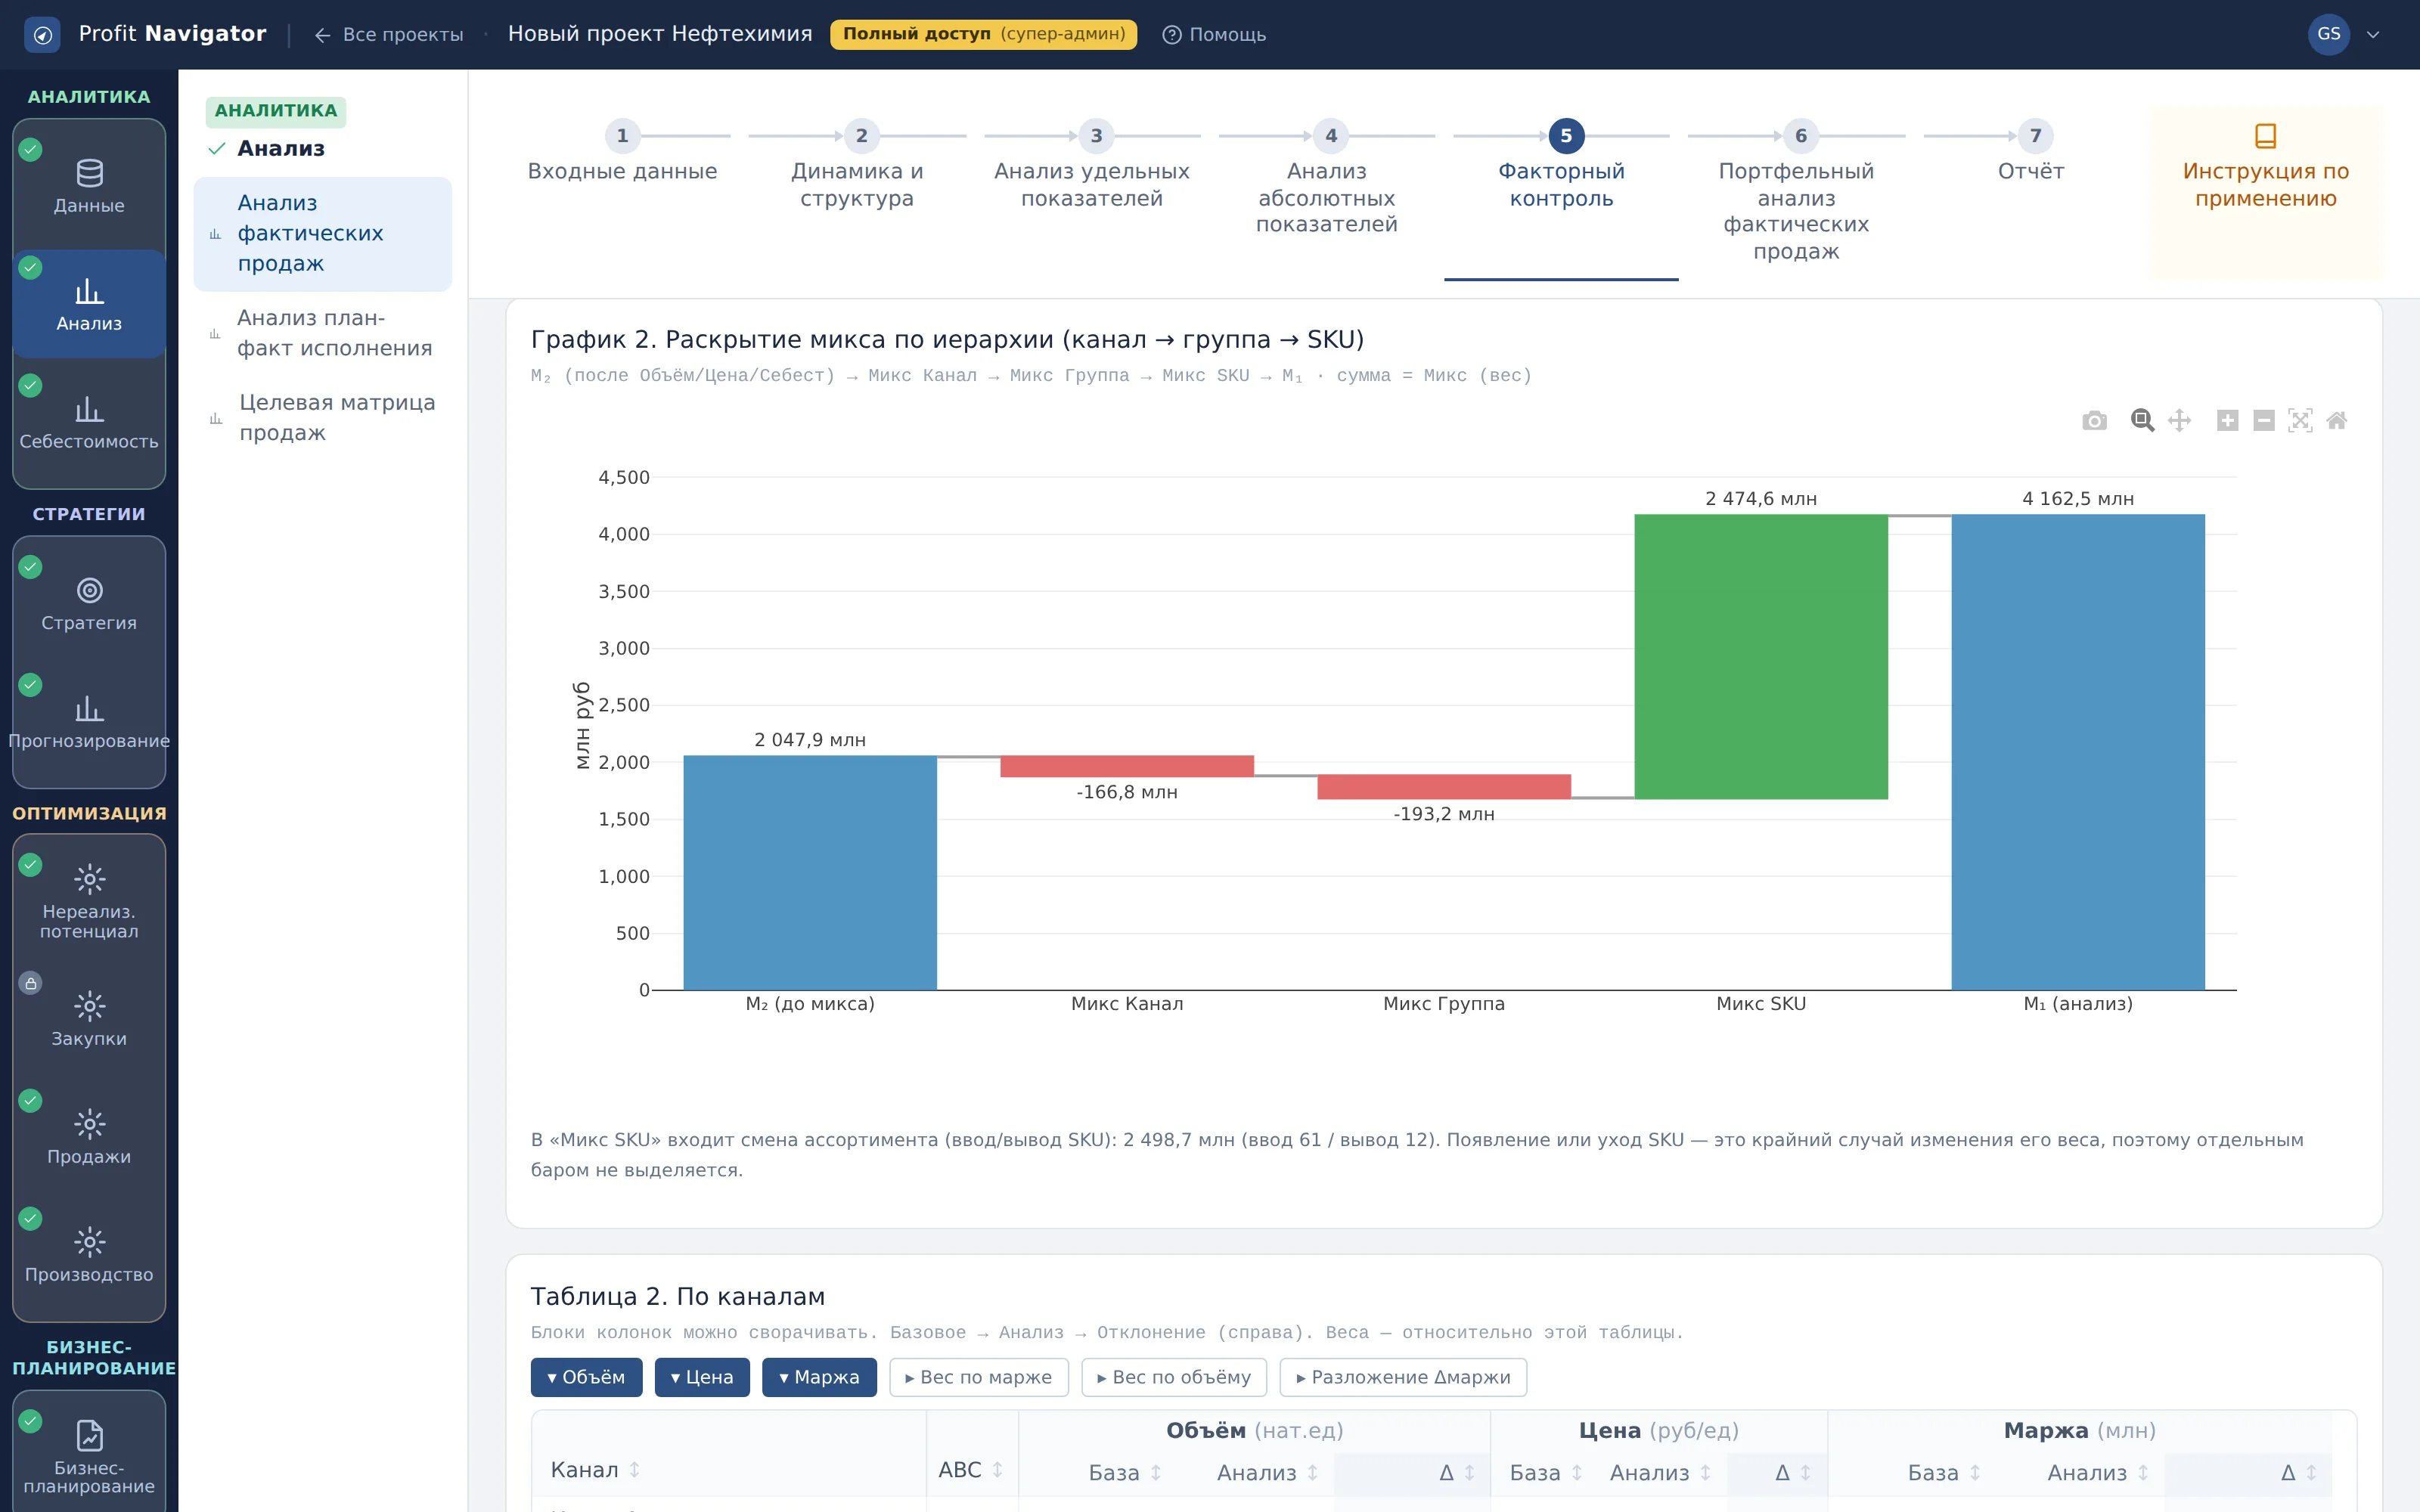
Task: Collapse the Маржа column block
Action: pyautogui.click(x=819, y=1377)
